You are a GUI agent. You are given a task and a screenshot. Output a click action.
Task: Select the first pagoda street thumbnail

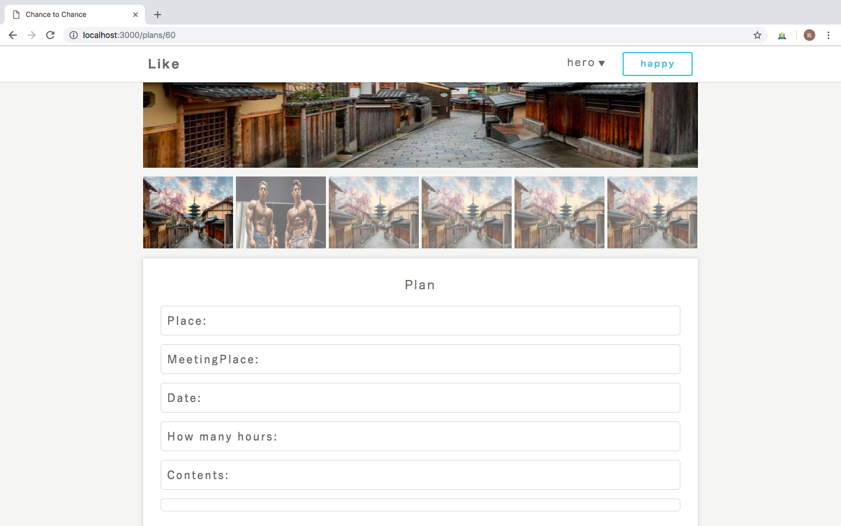(x=188, y=212)
